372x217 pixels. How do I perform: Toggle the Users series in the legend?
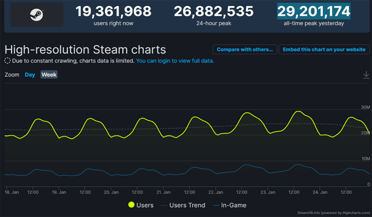(x=141, y=205)
